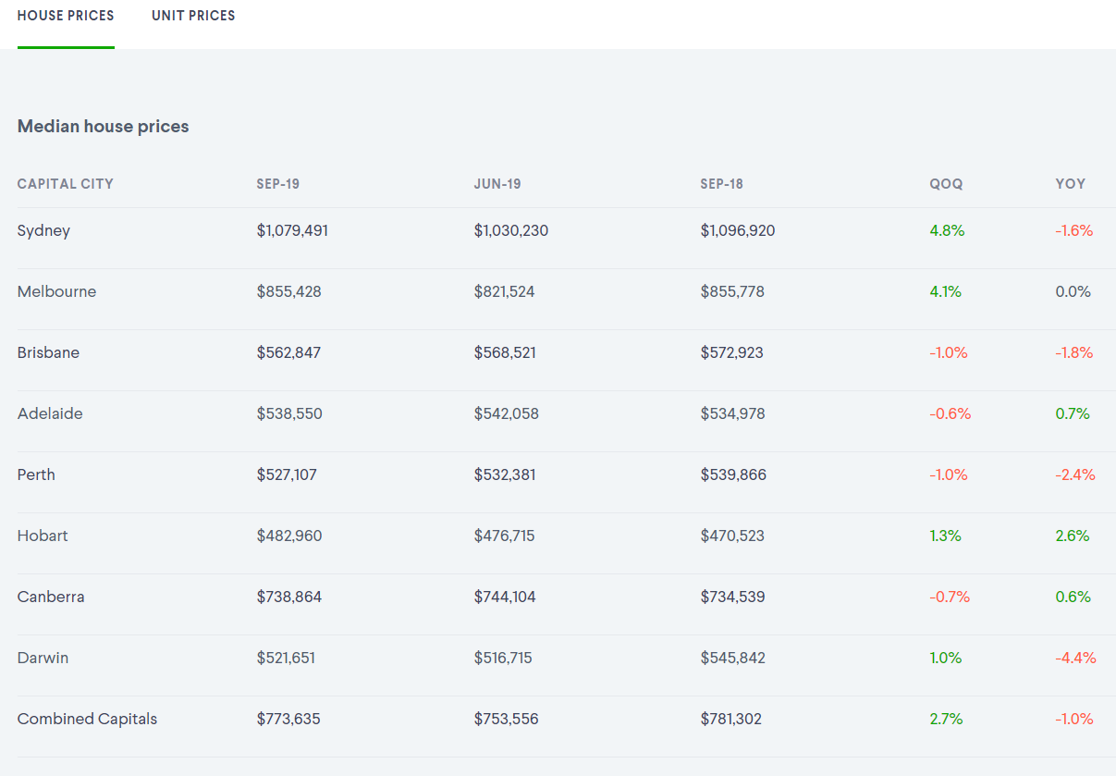Select the Combined Capitals row label

[x=87, y=719]
